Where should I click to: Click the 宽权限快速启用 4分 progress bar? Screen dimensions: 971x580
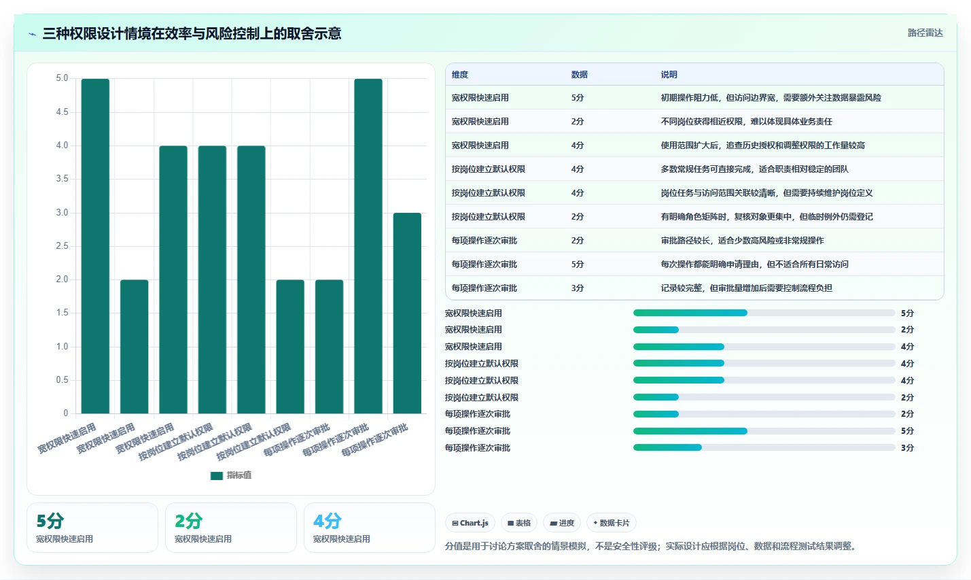click(x=764, y=347)
